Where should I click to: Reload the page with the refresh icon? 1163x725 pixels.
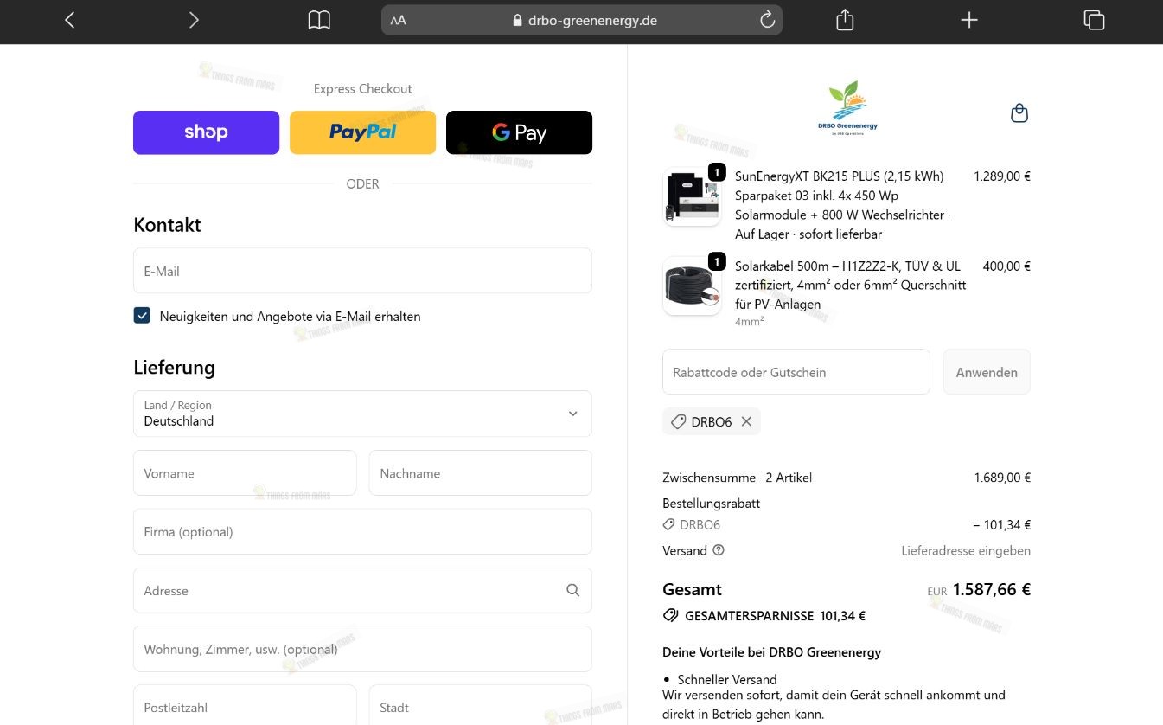767,20
